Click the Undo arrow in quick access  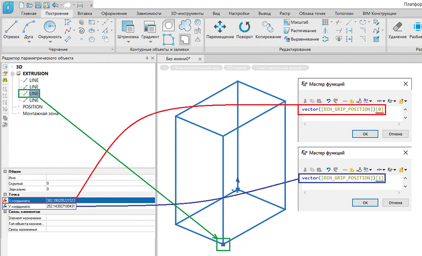[55, 5]
